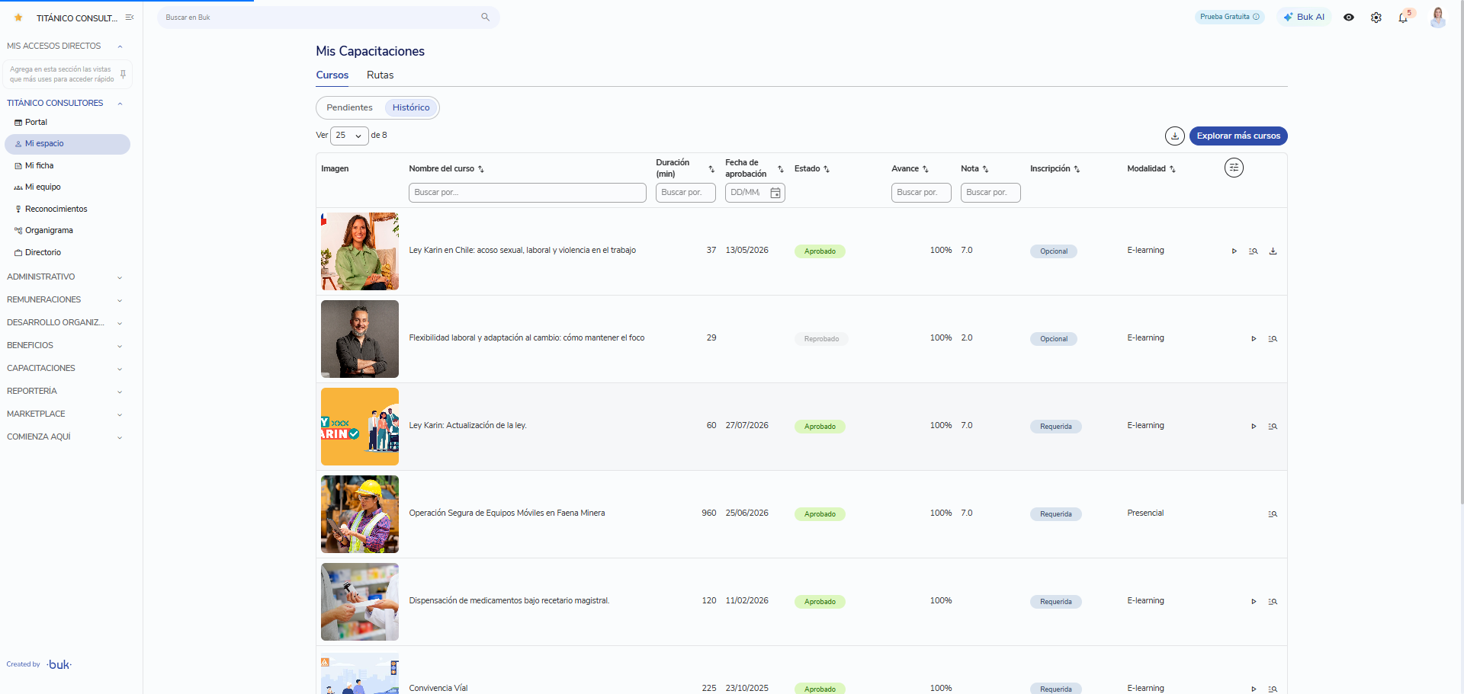This screenshot has height=694, width=1464.
Task: Sort by Avance column
Action: click(926, 169)
